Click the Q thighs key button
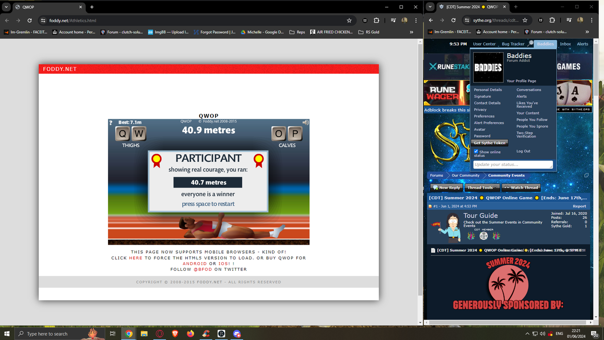Screen dimensions: 604x340 coord(123,134)
